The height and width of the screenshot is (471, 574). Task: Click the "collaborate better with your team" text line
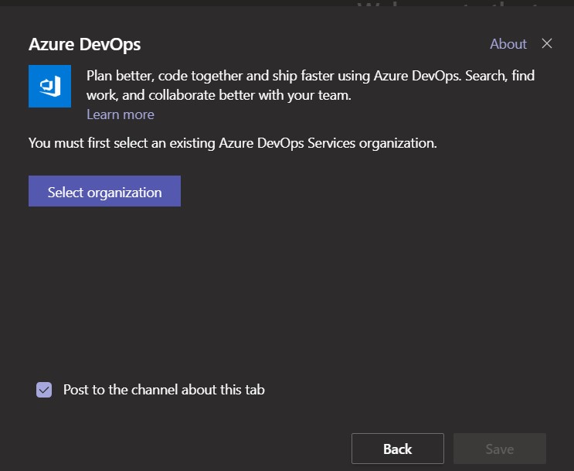coord(220,95)
